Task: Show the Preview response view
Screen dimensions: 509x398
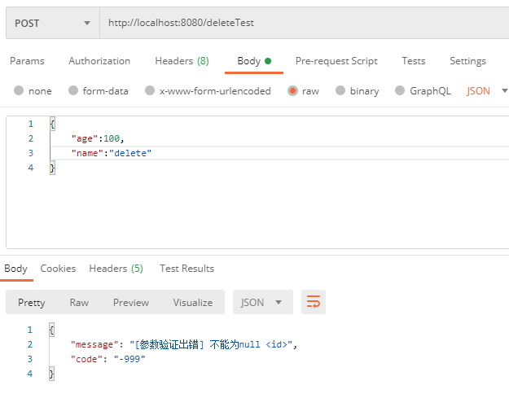Action: 131,302
